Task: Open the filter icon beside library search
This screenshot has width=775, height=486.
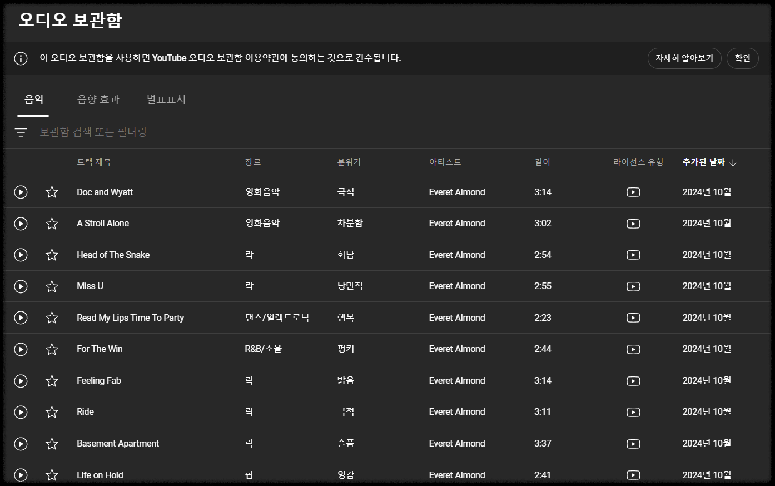Action: pos(21,132)
